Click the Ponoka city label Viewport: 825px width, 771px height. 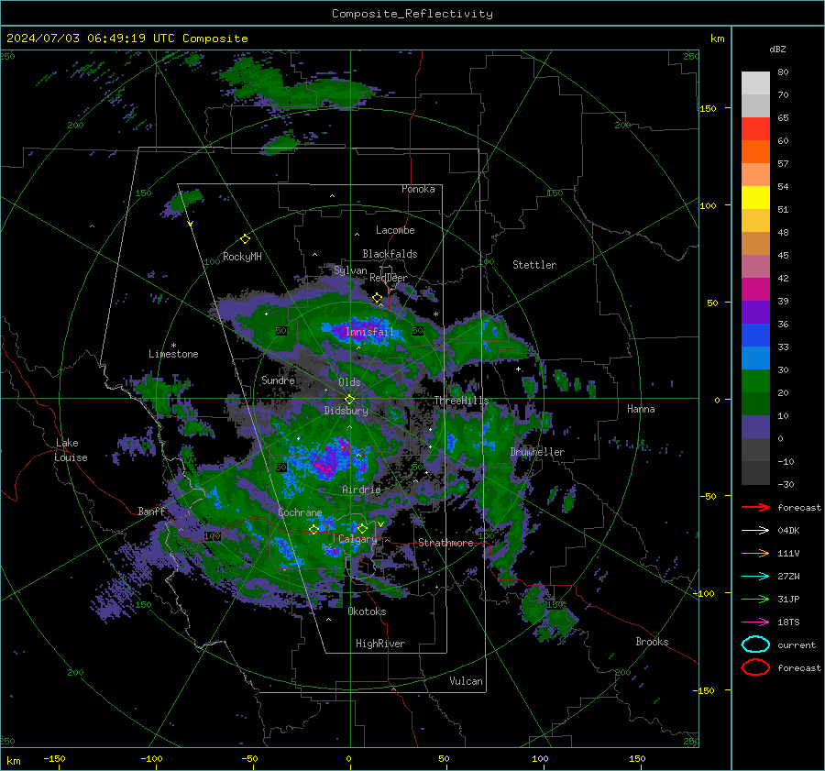pyautogui.click(x=418, y=189)
